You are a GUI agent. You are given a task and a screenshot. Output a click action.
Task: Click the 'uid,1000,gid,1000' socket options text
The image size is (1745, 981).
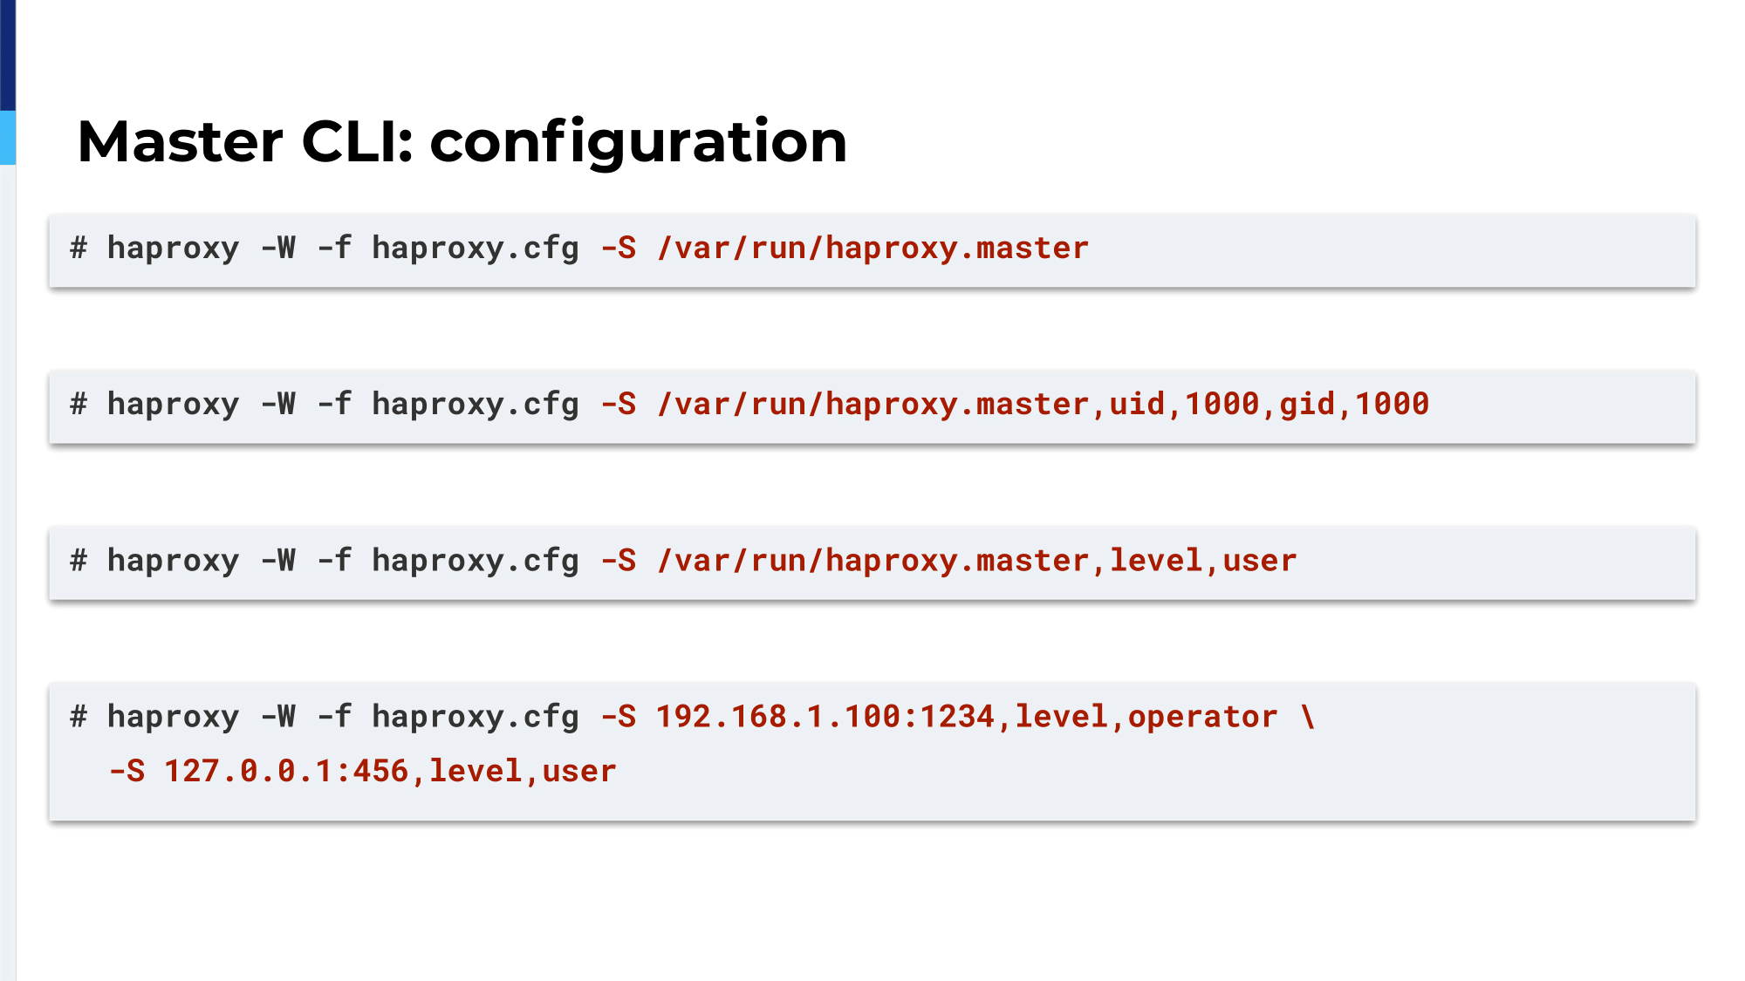point(1269,404)
